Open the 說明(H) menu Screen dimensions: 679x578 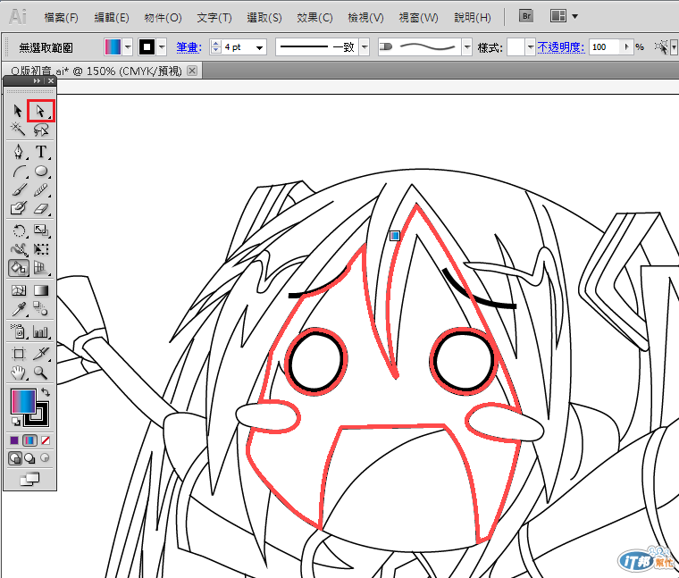(473, 18)
